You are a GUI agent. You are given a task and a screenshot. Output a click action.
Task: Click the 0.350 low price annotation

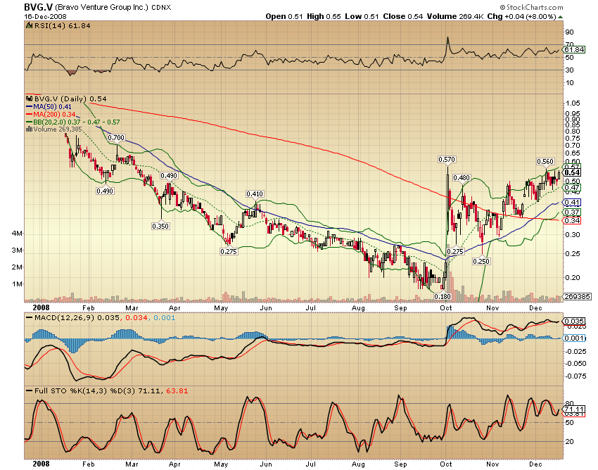point(160,227)
